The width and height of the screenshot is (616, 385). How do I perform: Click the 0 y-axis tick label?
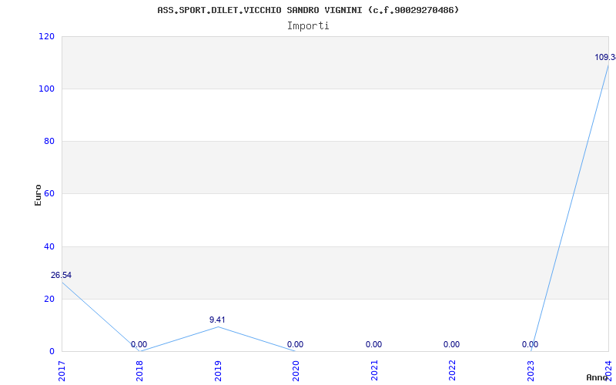pos(52,352)
